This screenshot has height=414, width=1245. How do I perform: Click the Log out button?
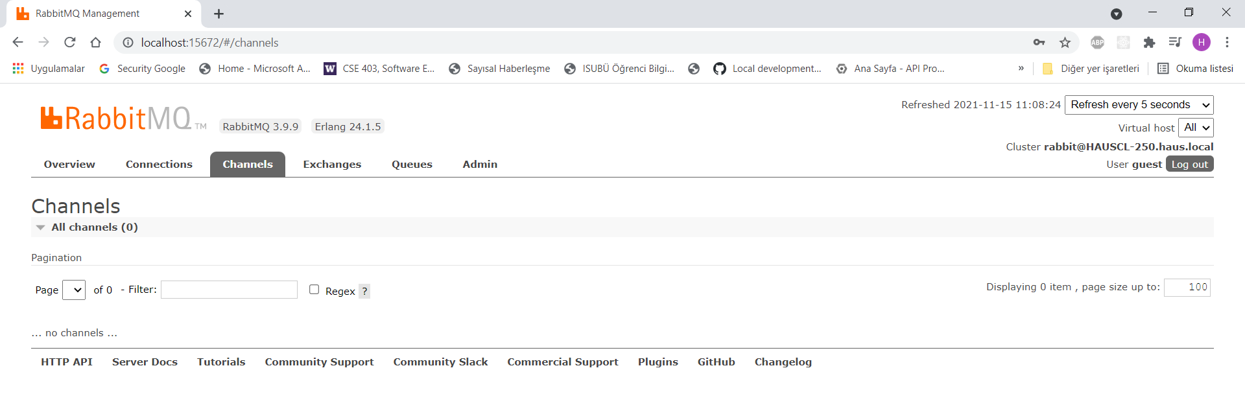pos(1189,165)
